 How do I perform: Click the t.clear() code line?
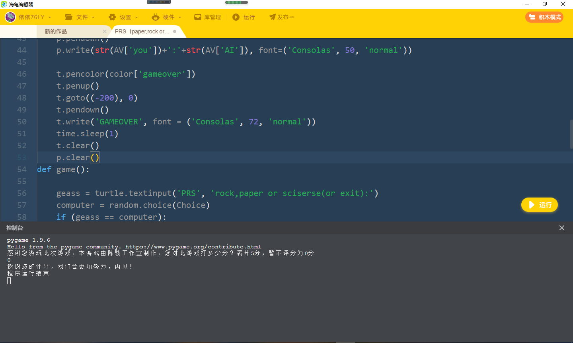(78, 145)
